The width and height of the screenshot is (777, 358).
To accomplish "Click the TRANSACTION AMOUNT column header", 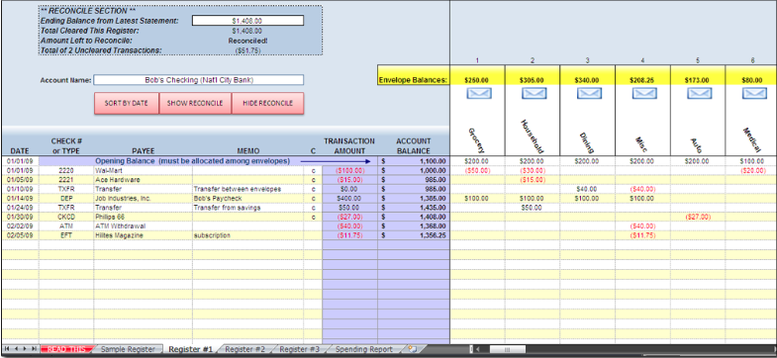I will pos(349,146).
